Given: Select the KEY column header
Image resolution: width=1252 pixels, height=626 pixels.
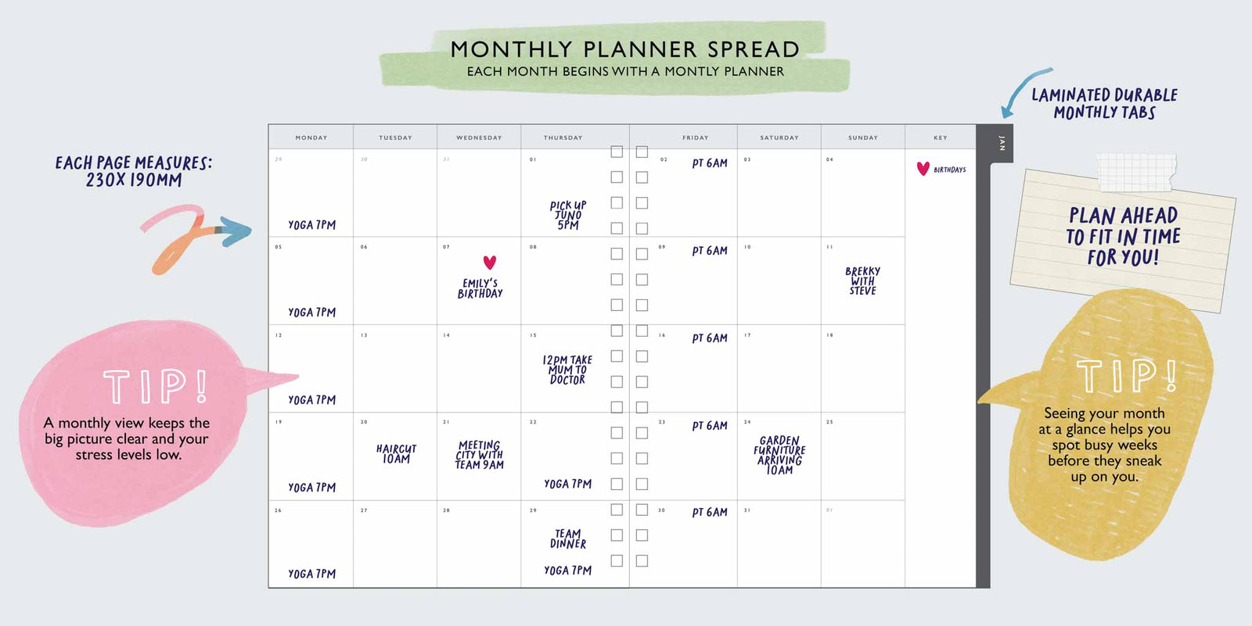Looking at the screenshot, I should click(940, 138).
